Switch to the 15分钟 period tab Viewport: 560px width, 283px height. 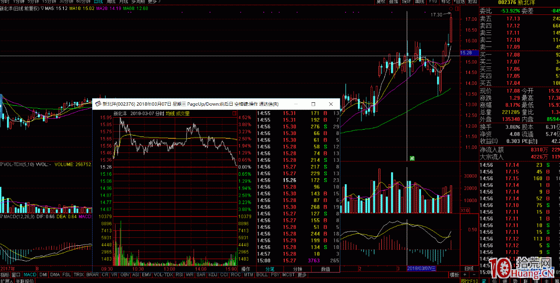click(x=49, y=1)
